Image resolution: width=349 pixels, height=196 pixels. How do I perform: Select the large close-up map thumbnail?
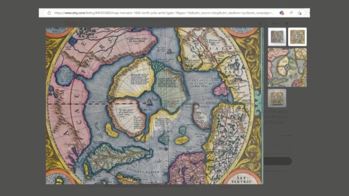(x=287, y=67)
